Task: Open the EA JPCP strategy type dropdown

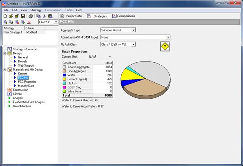Action: 56,22
